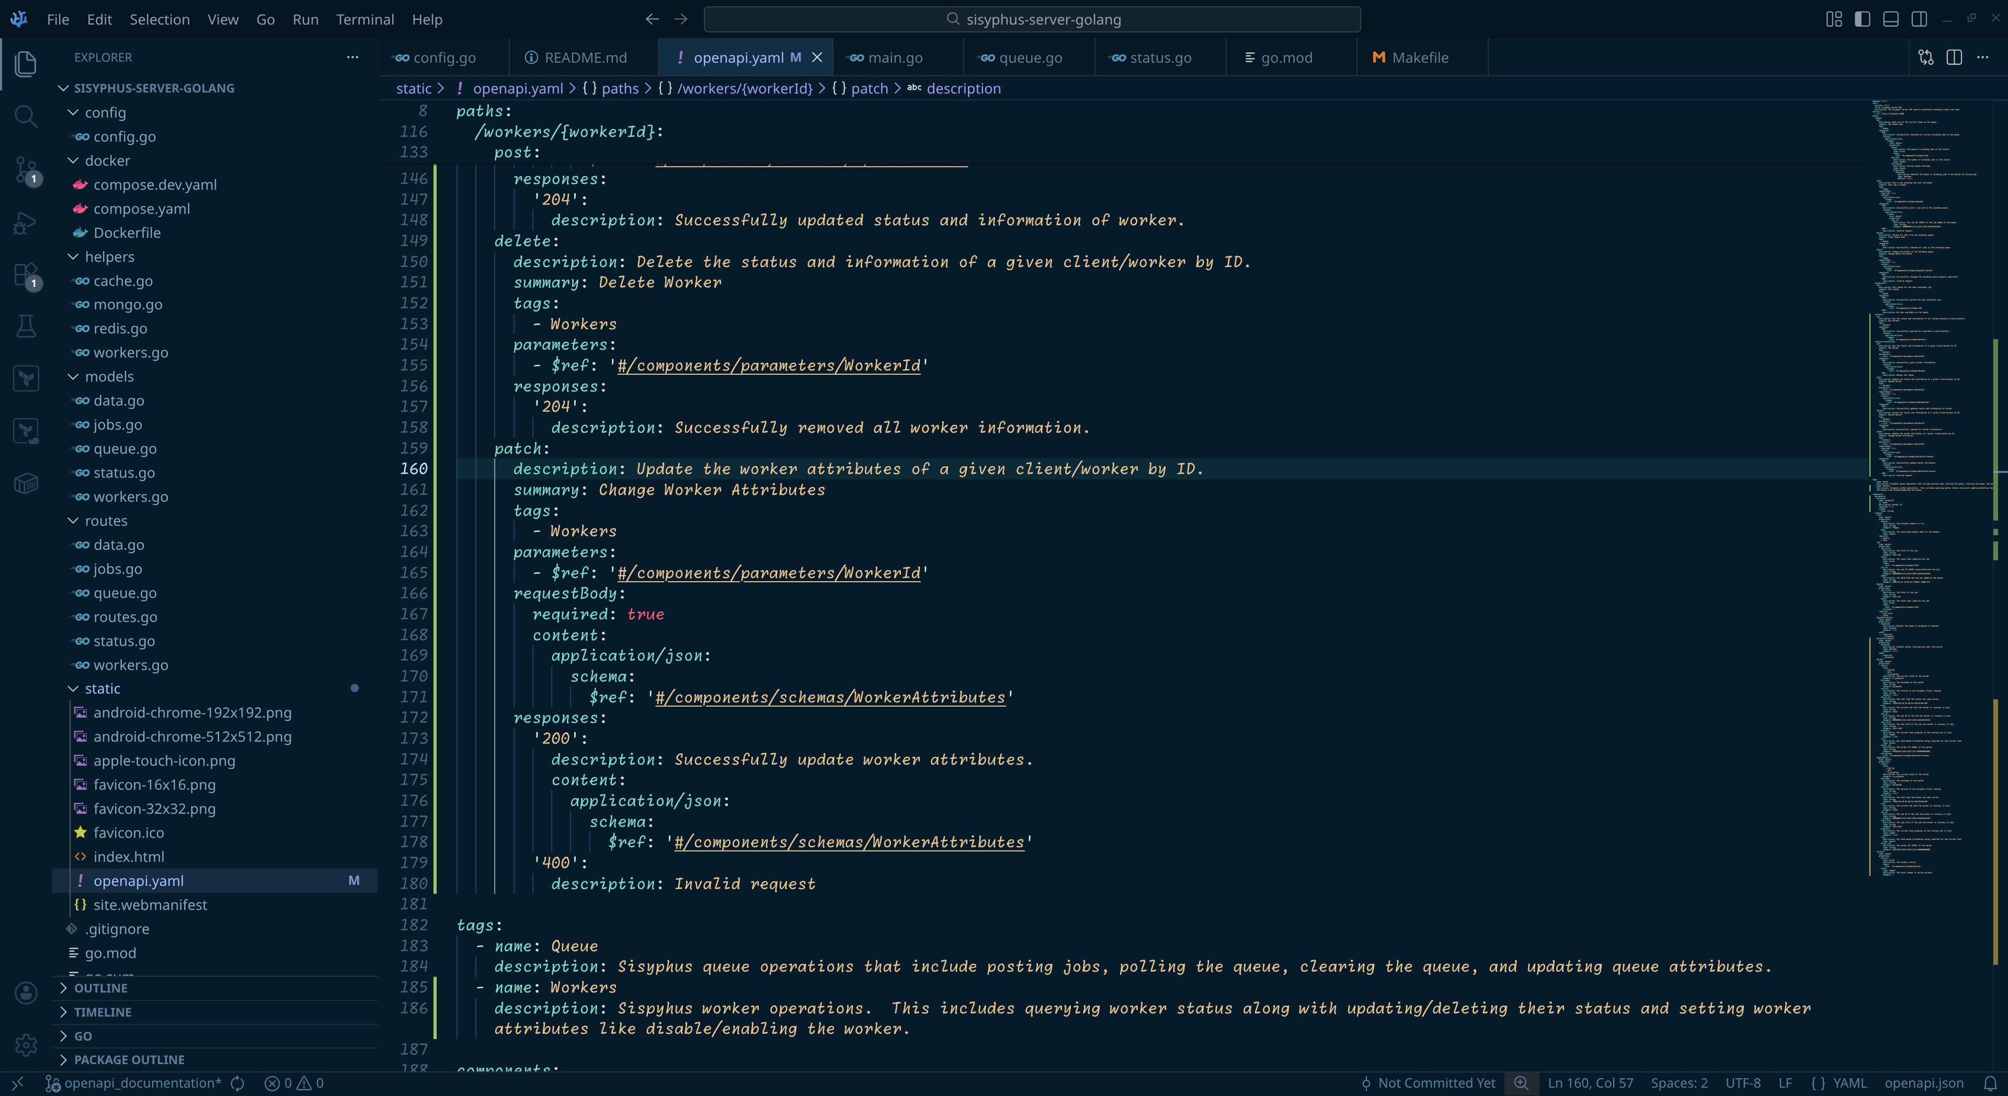Switch to the main.go tab
This screenshot has width=2008, height=1096.
click(894, 57)
